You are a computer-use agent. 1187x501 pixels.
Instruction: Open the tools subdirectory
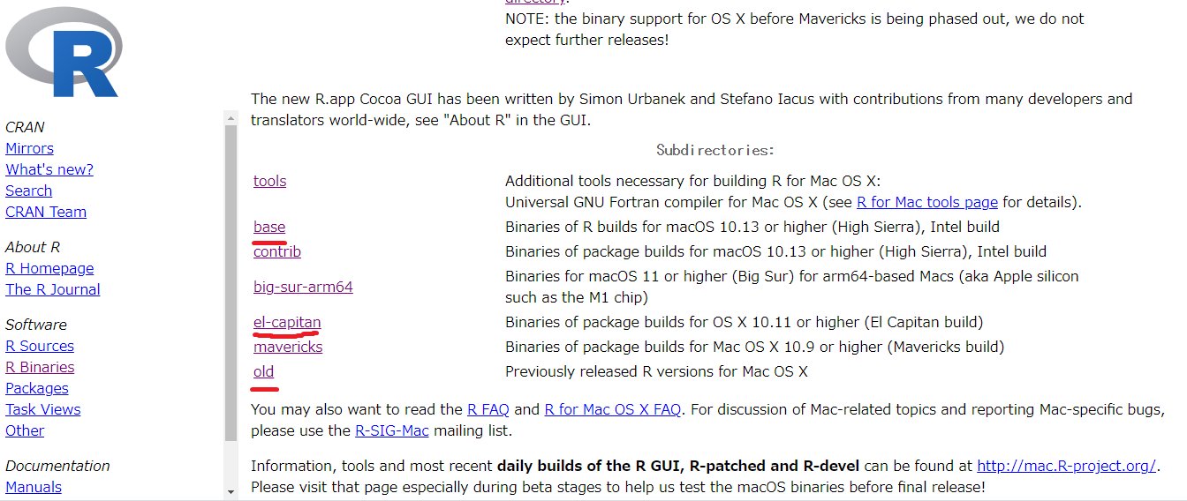(269, 181)
